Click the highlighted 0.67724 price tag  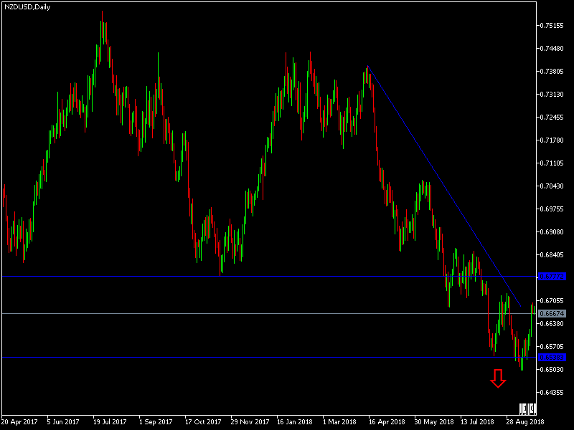click(x=553, y=275)
